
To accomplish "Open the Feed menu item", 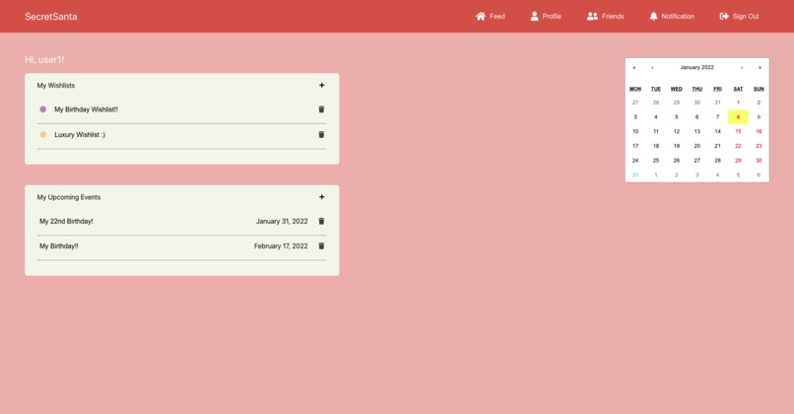I will 491,16.
